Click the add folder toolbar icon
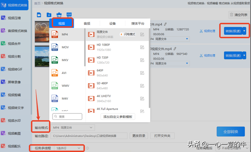Image resolution: width=251 pixels, height=152 pixels. click(49, 15)
